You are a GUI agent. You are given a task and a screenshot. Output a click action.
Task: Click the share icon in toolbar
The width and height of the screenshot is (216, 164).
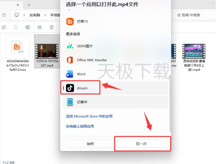coord(39,27)
